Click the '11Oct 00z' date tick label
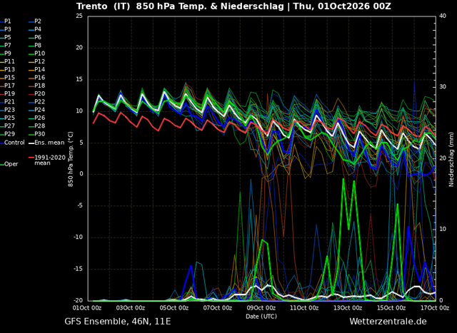This screenshot has width=457, height=333. click(305, 308)
